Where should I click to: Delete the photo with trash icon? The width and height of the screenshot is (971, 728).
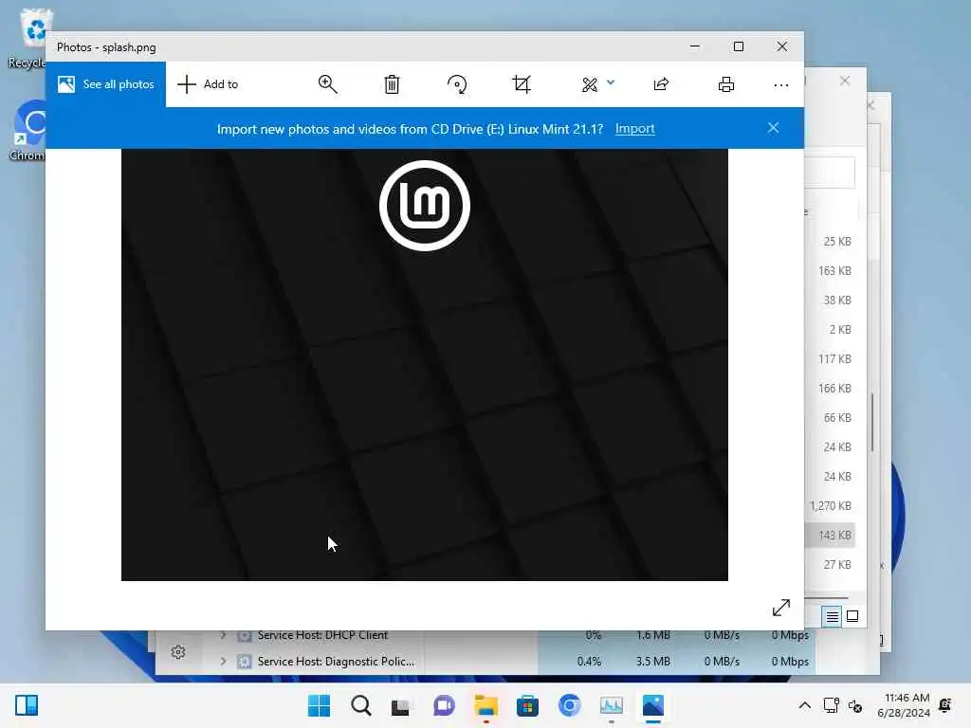(x=392, y=84)
